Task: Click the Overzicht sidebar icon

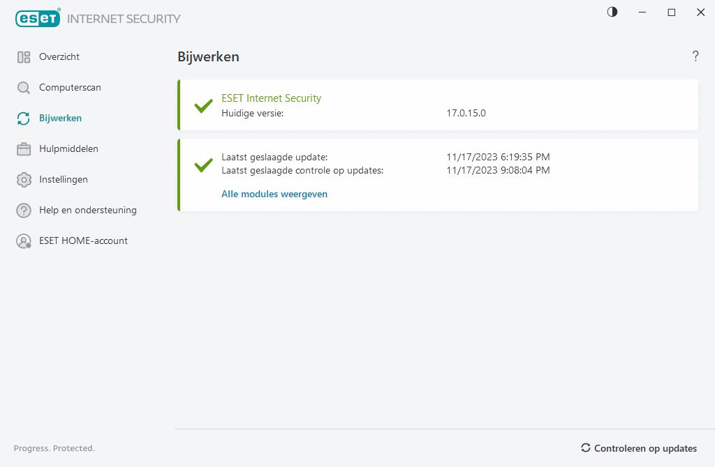Action: (x=24, y=57)
